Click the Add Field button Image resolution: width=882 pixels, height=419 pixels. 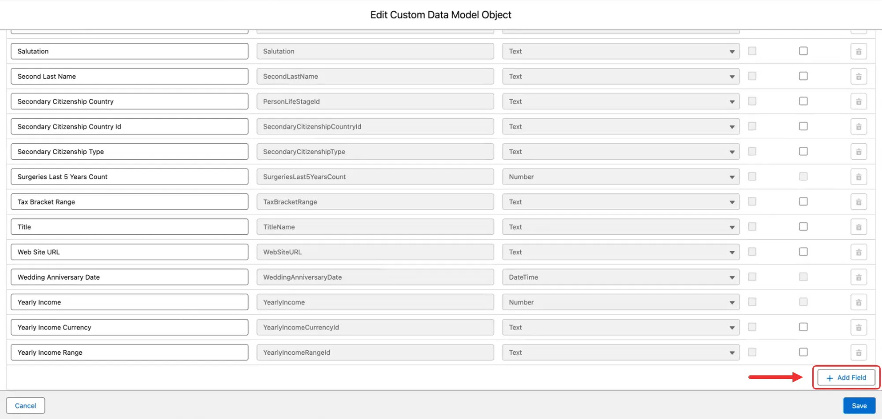pos(846,378)
